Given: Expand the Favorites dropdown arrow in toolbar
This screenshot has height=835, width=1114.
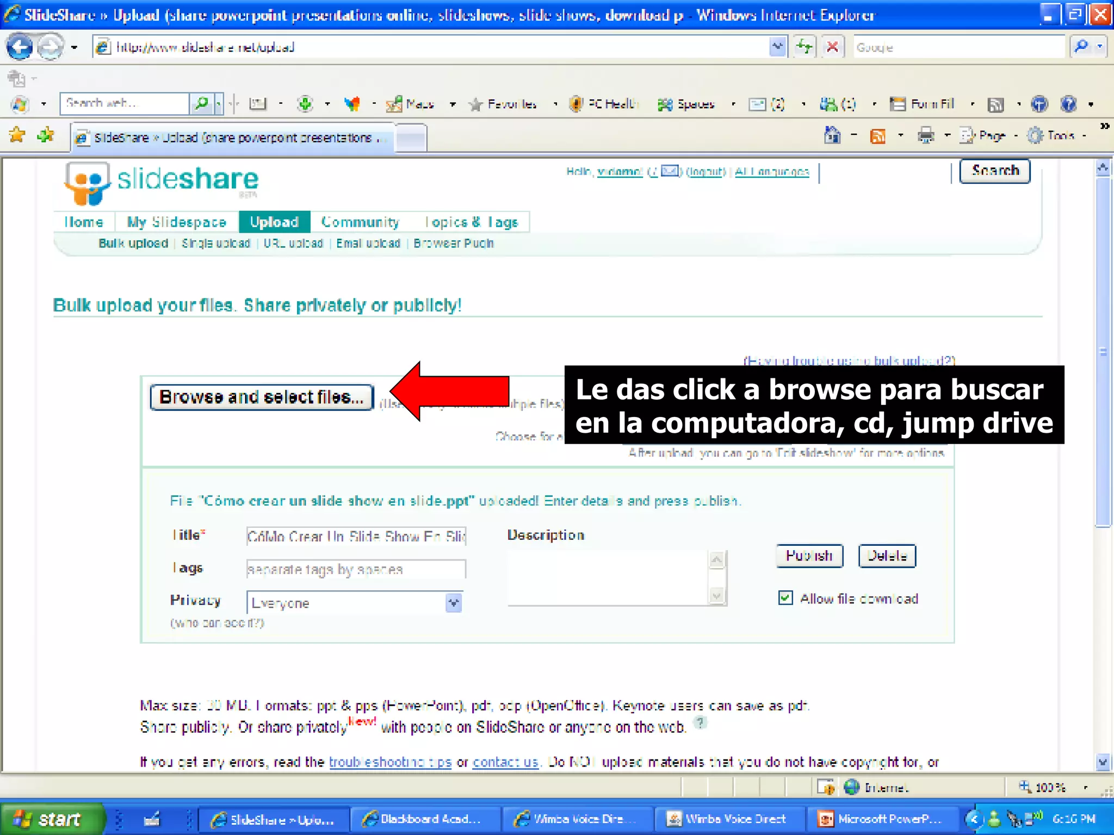Looking at the screenshot, I should point(555,104).
